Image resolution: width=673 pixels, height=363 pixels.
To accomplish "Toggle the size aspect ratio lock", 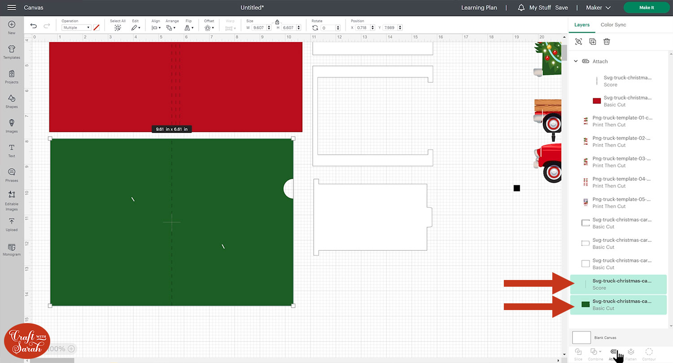I will click(277, 22).
